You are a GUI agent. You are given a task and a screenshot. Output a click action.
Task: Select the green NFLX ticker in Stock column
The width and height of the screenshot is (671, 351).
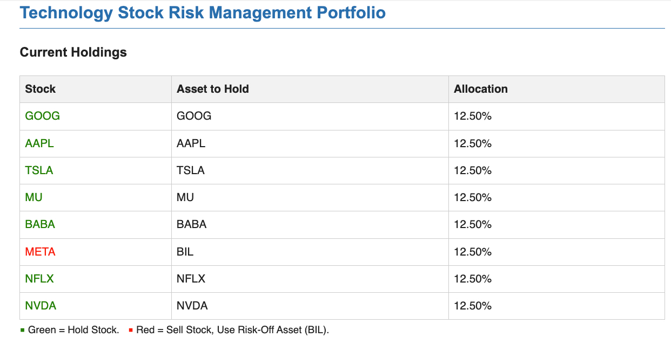click(39, 279)
